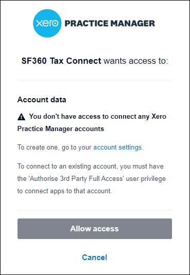Click the grey Allow access button
The image size is (190, 275).
95,229
